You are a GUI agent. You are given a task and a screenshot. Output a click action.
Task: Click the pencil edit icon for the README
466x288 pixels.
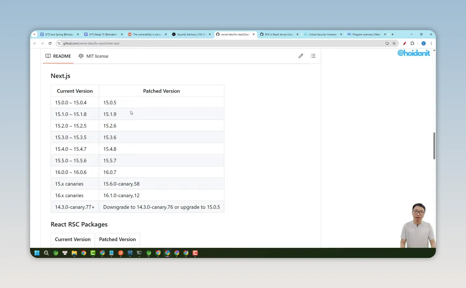click(x=301, y=56)
